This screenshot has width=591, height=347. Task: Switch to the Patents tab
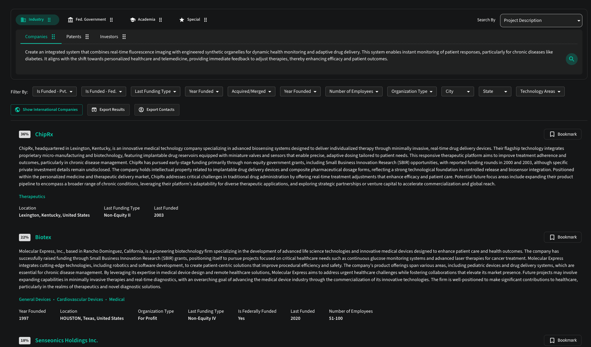[74, 37]
